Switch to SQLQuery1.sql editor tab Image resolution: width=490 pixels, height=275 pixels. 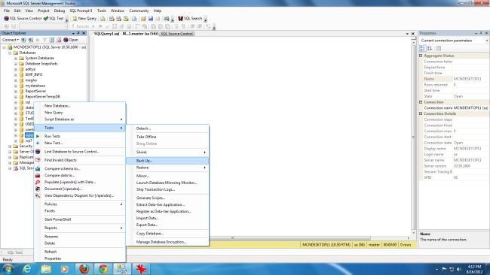tap(125, 34)
